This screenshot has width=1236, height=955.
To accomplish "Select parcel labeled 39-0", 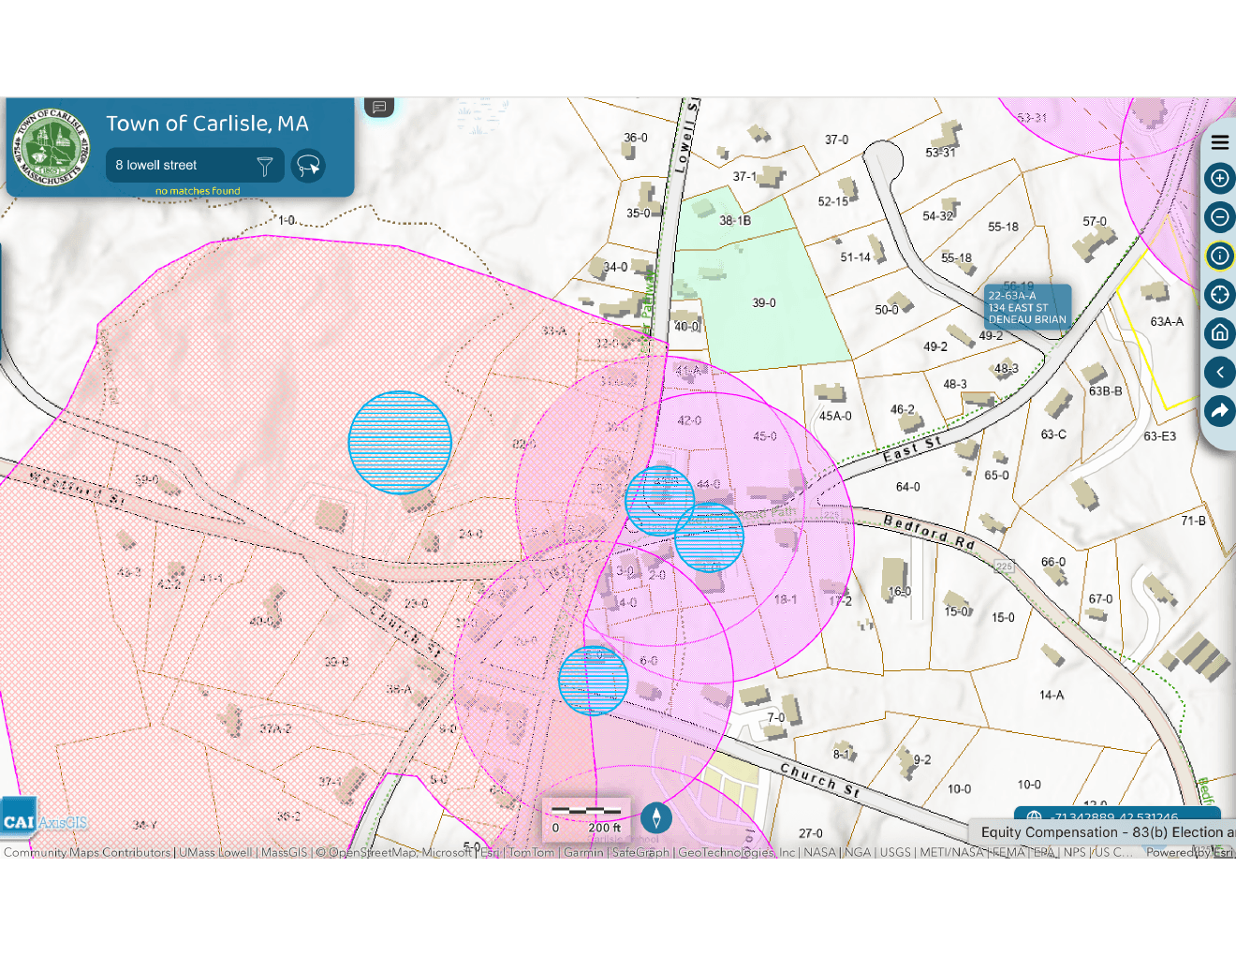I will click(x=764, y=303).
